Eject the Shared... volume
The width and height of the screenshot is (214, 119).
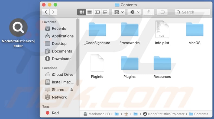[x=72, y=89]
